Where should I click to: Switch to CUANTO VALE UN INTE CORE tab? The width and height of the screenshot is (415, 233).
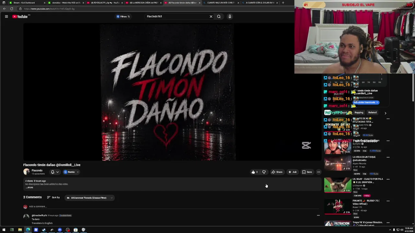(221, 3)
